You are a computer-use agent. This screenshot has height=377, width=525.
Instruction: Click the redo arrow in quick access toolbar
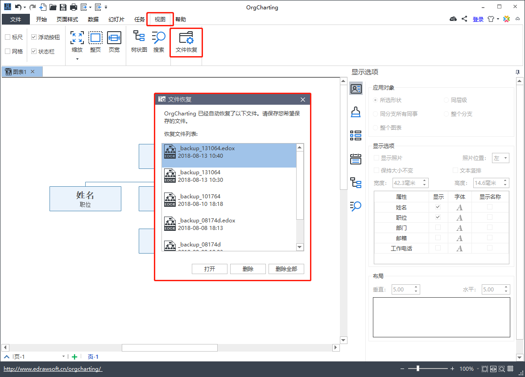(x=33, y=7)
